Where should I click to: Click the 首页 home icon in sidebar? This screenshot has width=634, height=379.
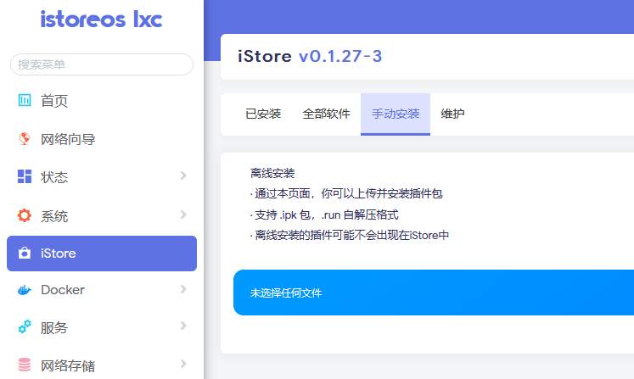click(25, 100)
